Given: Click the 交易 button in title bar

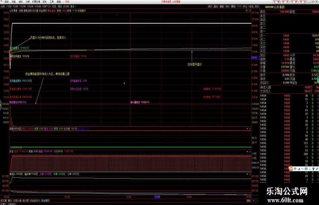Looking at the screenshot, I should (x=294, y=2).
